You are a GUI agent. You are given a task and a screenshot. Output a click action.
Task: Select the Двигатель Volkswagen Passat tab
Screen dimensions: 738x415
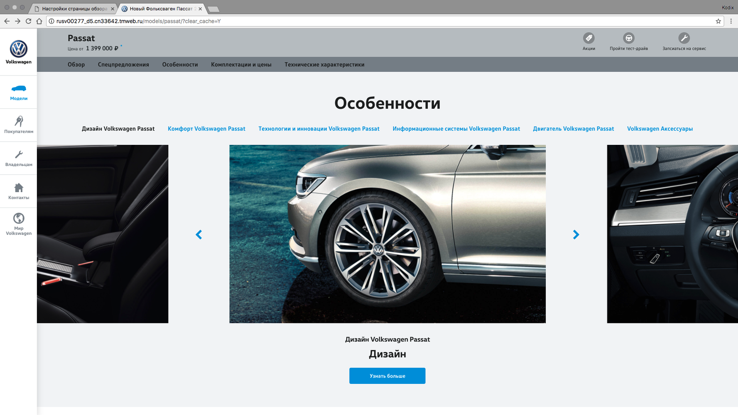pos(573,129)
